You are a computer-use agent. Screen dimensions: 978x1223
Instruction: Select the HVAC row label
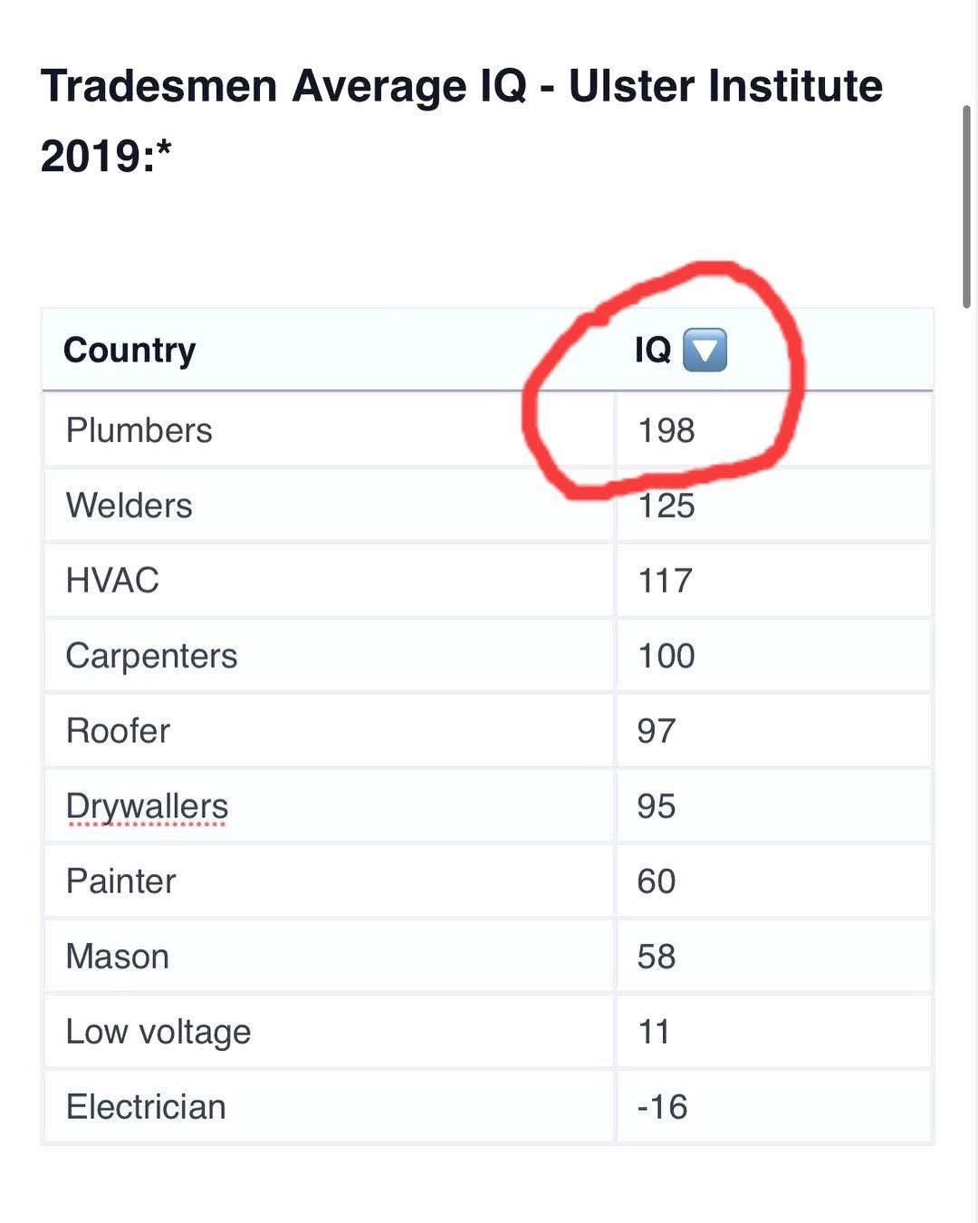pyautogui.click(x=112, y=581)
